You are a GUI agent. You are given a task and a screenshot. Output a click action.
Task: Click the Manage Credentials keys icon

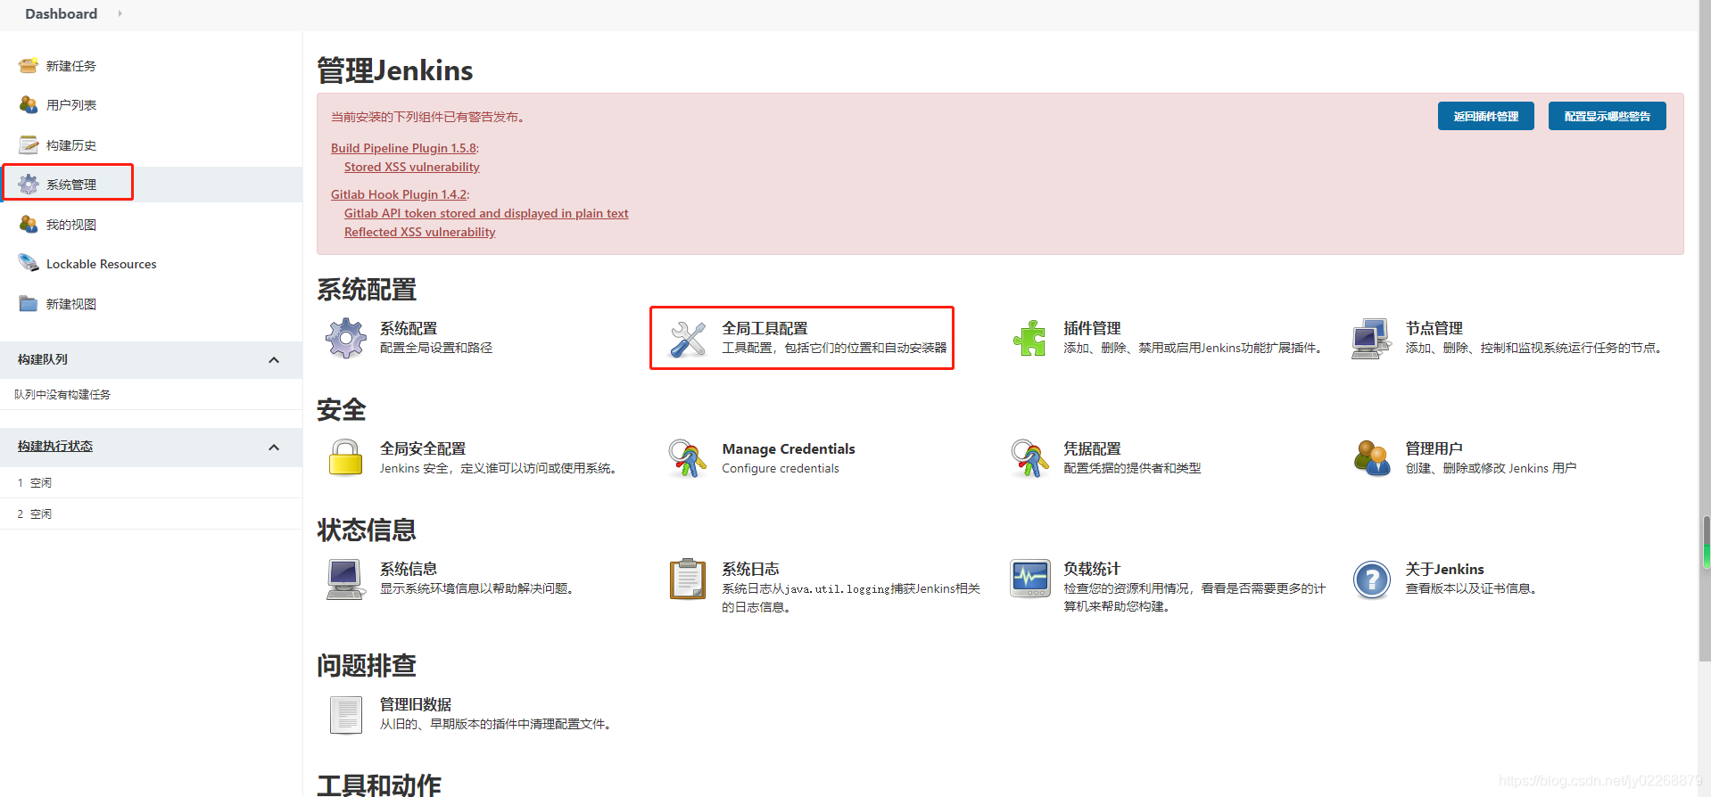pyautogui.click(x=688, y=458)
